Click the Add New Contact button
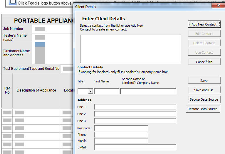Image resolution: width=225 pixels, height=154 pixels. pyautogui.click(x=204, y=24)
